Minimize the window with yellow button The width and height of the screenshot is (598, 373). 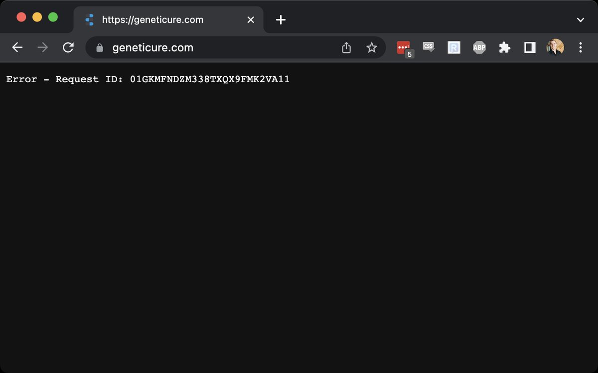pyautogui.click(x=37, y=17)
